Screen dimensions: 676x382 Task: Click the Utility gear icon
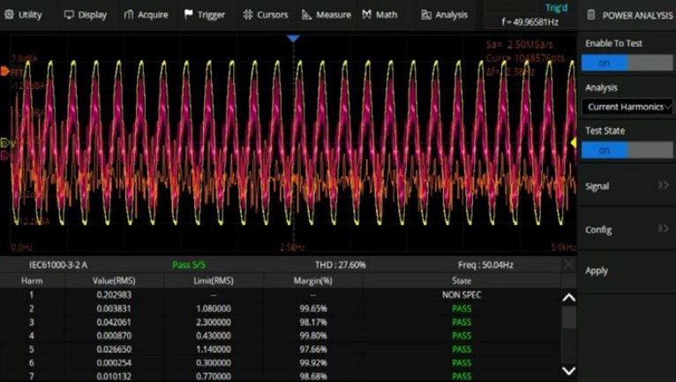[9, 15]
